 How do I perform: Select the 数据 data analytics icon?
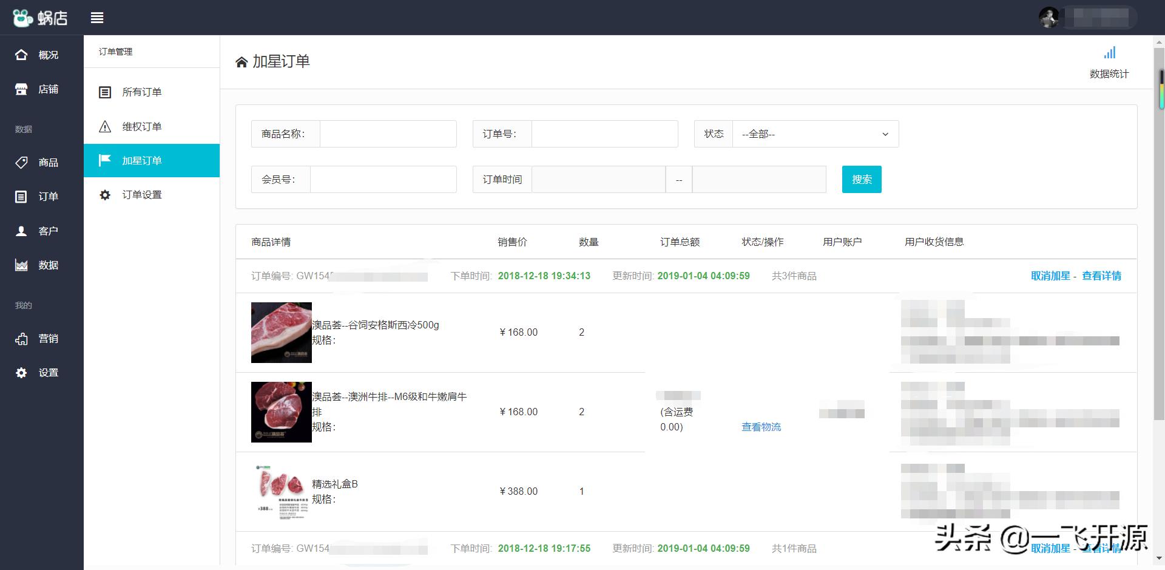click(41, 265)
